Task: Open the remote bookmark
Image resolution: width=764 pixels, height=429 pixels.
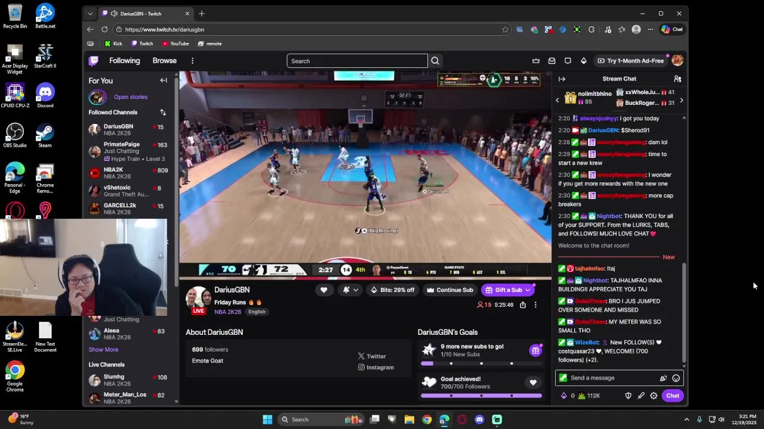Action: [x=210, y=43]
